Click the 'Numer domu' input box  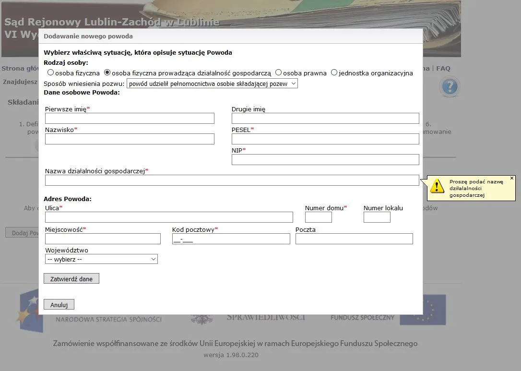319,217
